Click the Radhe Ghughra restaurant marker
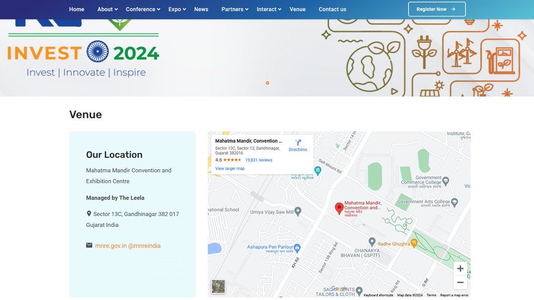The width and height of the screenshot is (534, 300). tap(414, 243)
